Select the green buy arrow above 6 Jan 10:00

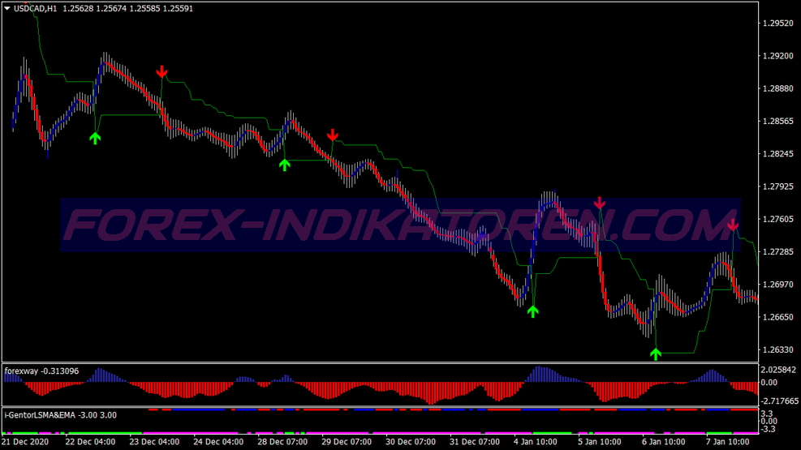pyautogui.click(x=656, y=354)
